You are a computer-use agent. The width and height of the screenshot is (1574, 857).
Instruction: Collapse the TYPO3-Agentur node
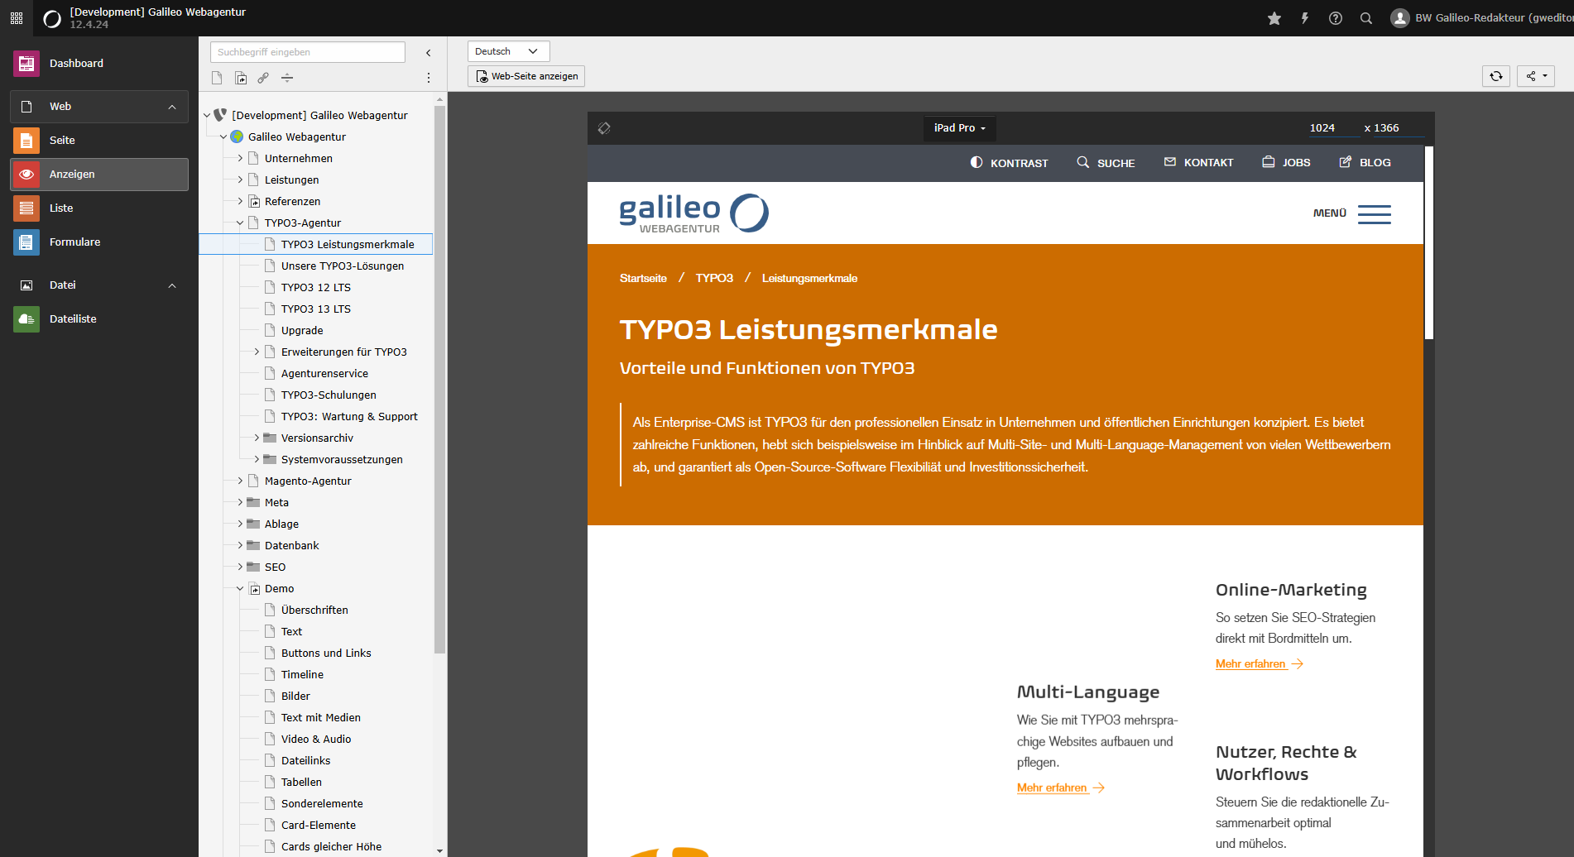click(x=239, y=223)
